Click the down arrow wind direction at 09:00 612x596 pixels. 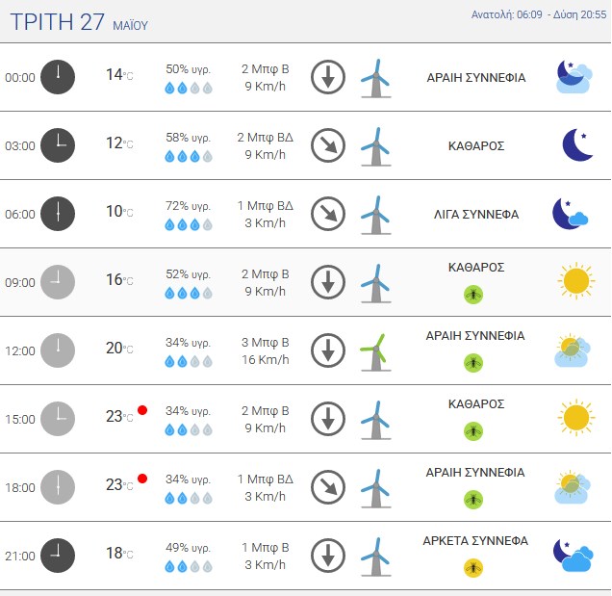click(x=328, y=282)
